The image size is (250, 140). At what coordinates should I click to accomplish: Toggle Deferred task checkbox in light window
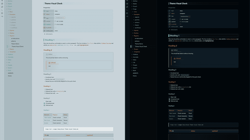44,105
